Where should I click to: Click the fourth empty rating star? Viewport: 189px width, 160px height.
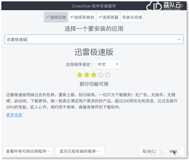tap(101, 75)
